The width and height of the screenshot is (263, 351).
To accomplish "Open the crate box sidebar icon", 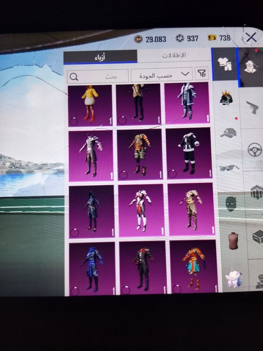I will pyautogui.click(x=258, y=237).
